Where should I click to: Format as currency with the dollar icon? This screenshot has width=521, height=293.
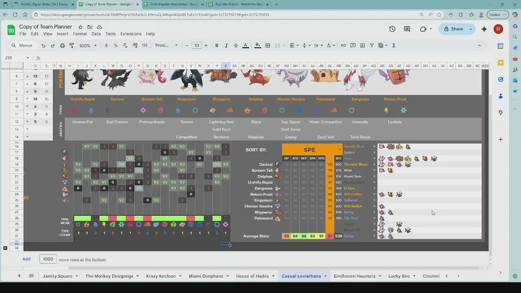(106, 46)
